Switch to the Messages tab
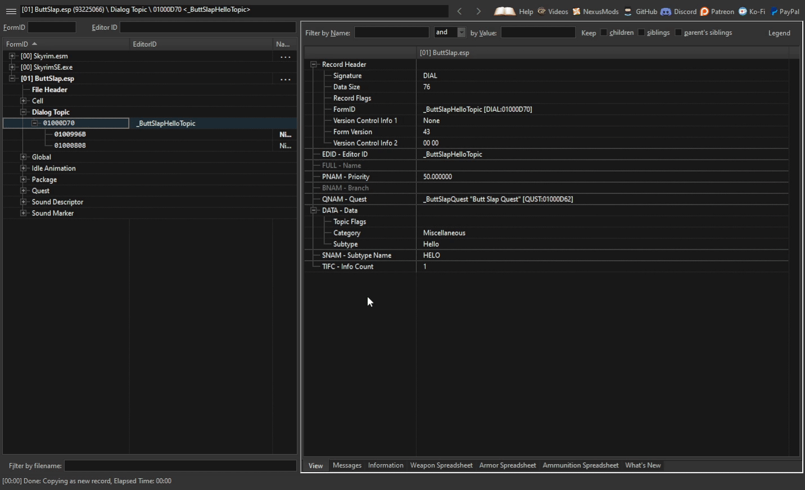The width and height of the screenshot is (805, 490). (347, 465)
